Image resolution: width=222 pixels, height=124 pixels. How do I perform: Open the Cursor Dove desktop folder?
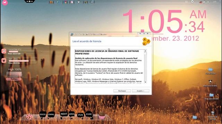pyautogui.click(x=211, y=70)
